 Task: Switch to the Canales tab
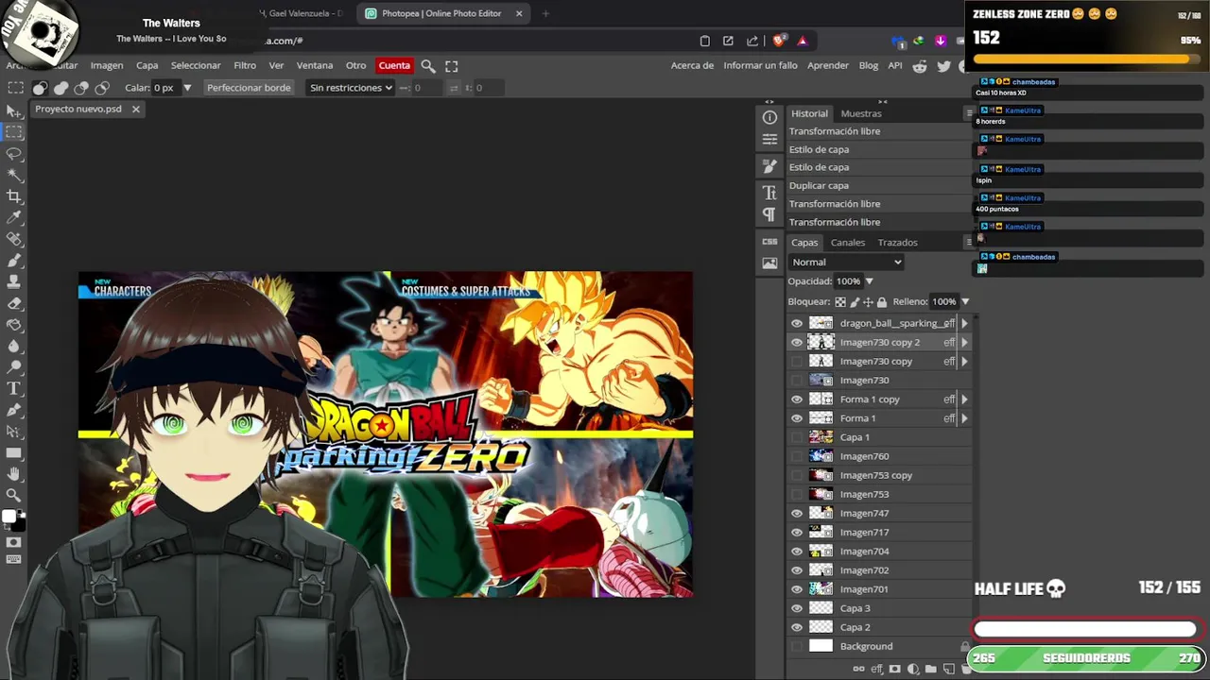[x=848, y=243]
